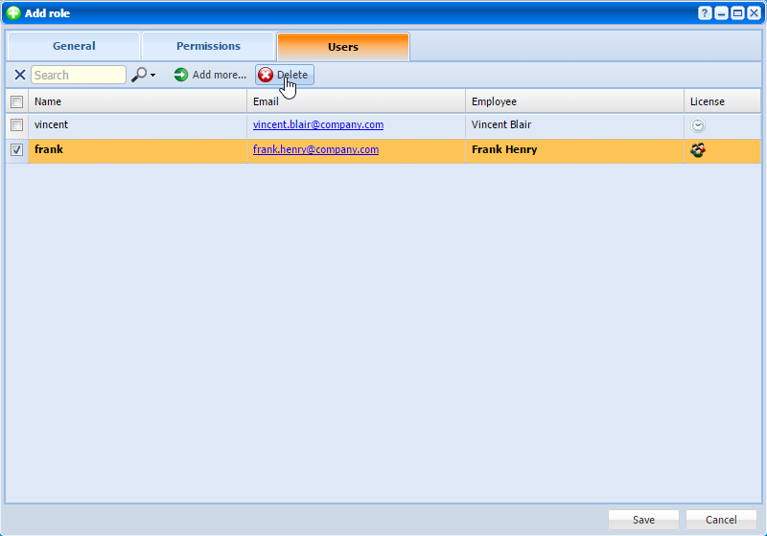Click the Cancel button
This screenshot has height=536, width=767.
point(721,520)
